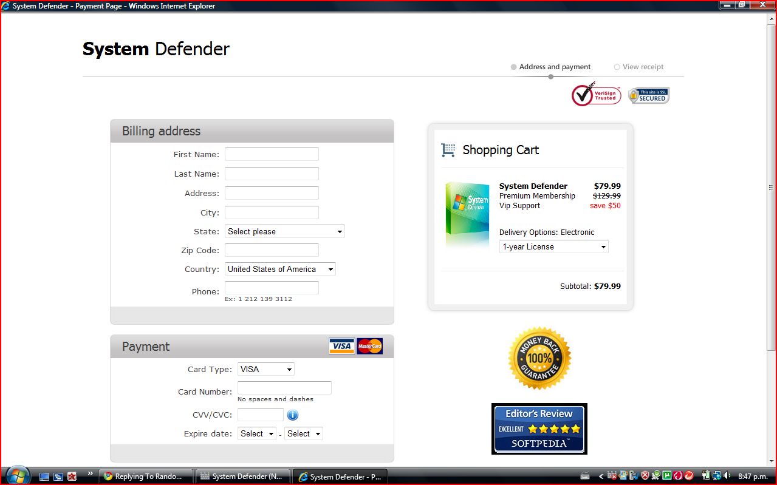
Task: Click the red star quick launch icon
Action: 72,477
